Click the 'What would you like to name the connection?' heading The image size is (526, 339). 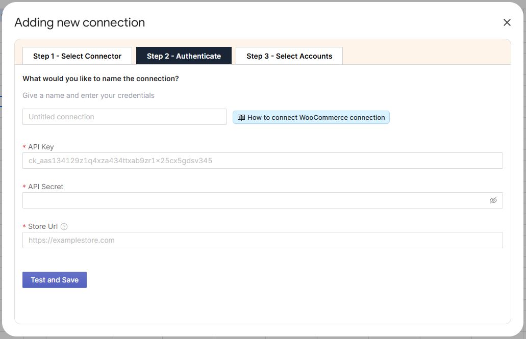click(101, 79)
